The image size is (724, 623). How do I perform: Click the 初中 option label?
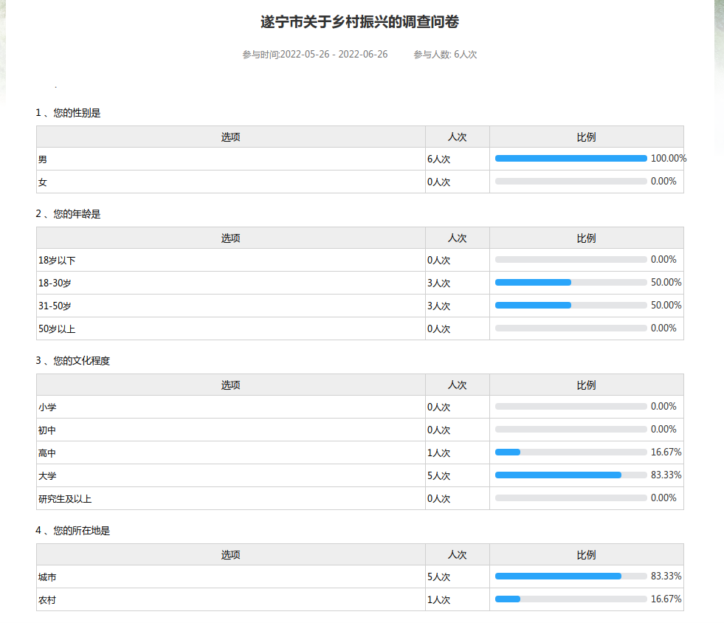pyautogui.click(x=47, y=430)
